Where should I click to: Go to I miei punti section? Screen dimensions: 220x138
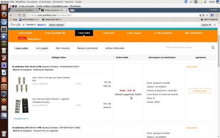(x=109, y=33)
